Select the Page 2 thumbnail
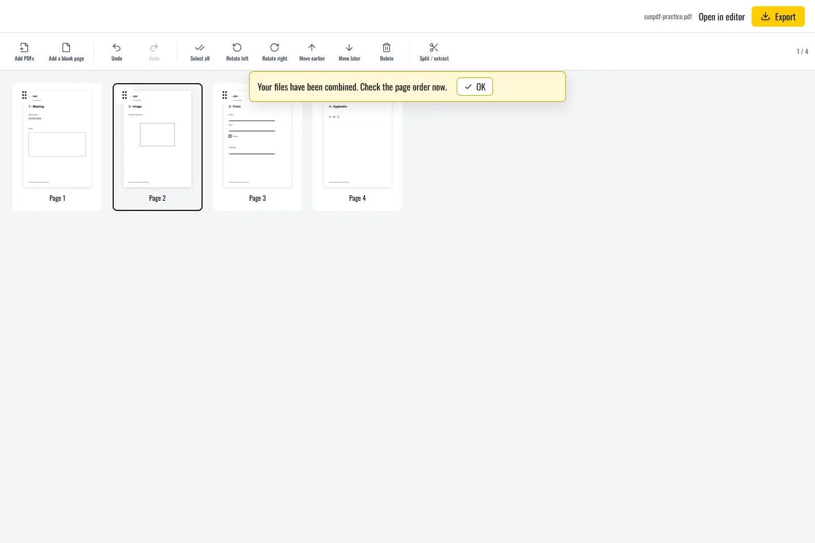The height and width of the screenshot is (543, 815). (157, 147)
